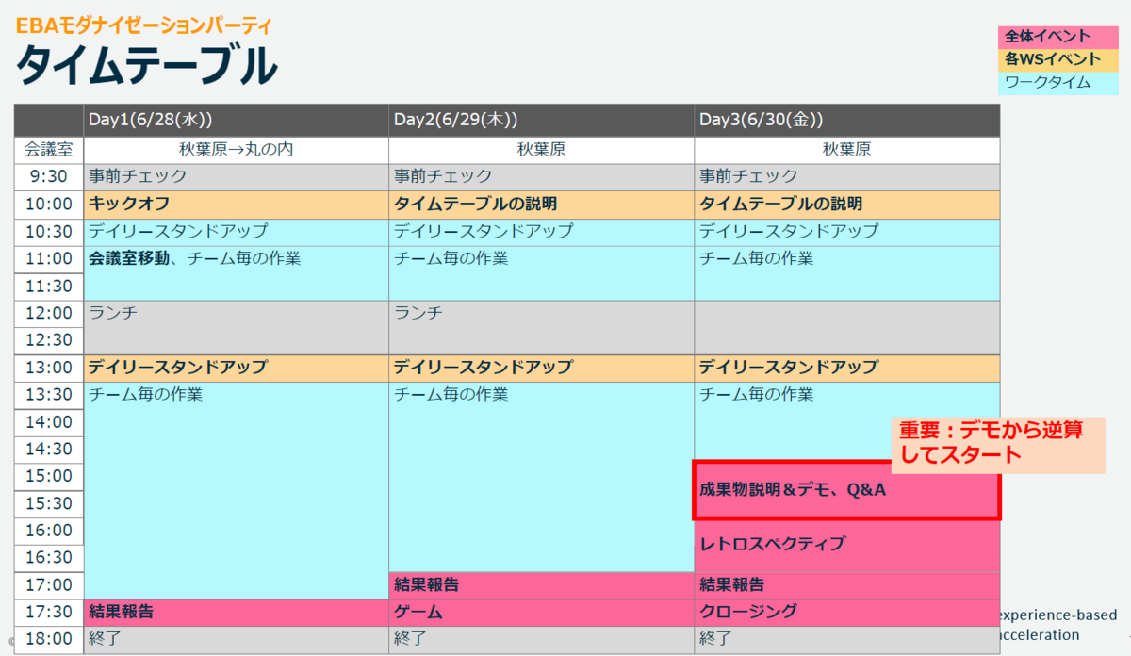This screenshot has width=1131, height=656.
Task: Click the '会議室' row label
Action: pyautogui.click(x=49, y=150)
